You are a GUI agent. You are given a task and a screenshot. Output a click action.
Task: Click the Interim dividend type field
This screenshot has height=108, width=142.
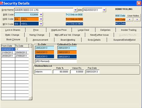(x=43, y=72)
